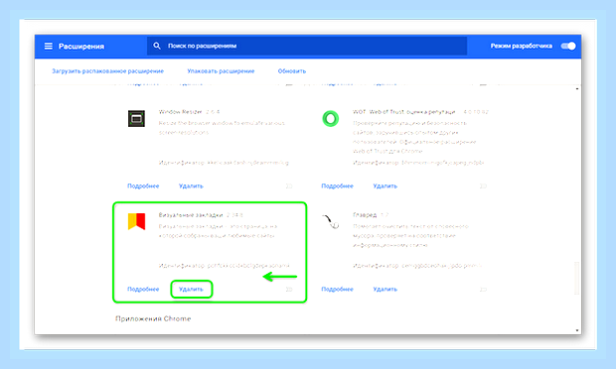Click Загрузить распакованное расширение

107,71
